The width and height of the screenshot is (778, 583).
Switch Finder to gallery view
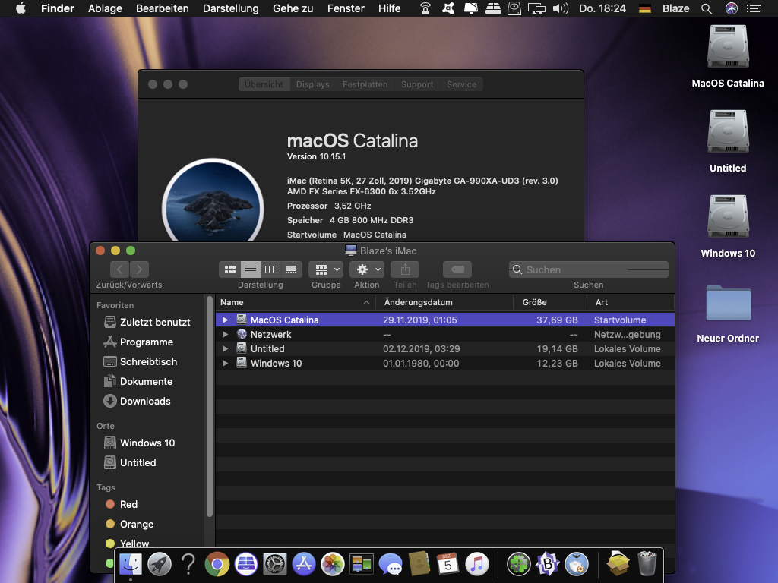coord(291,269)
